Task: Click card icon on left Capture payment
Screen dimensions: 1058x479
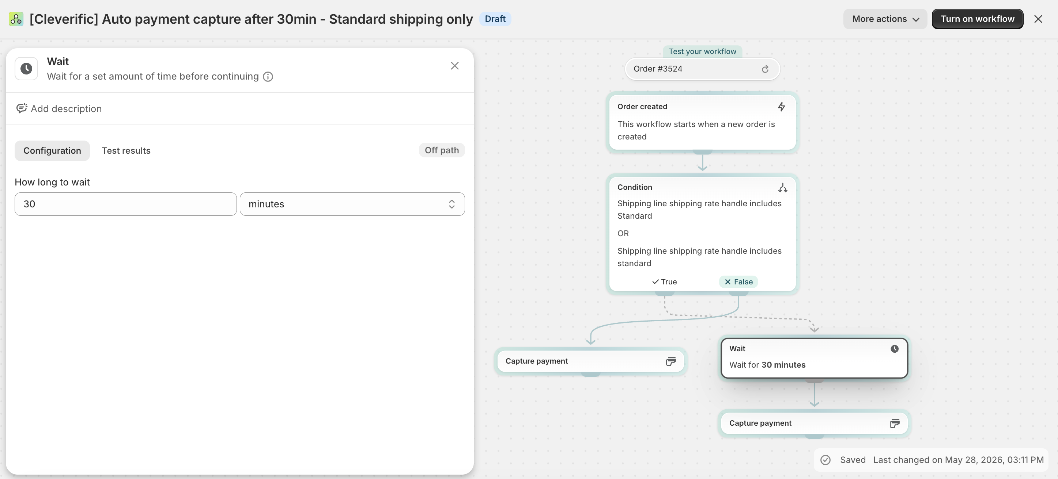Action: click(x=670, y=361)
